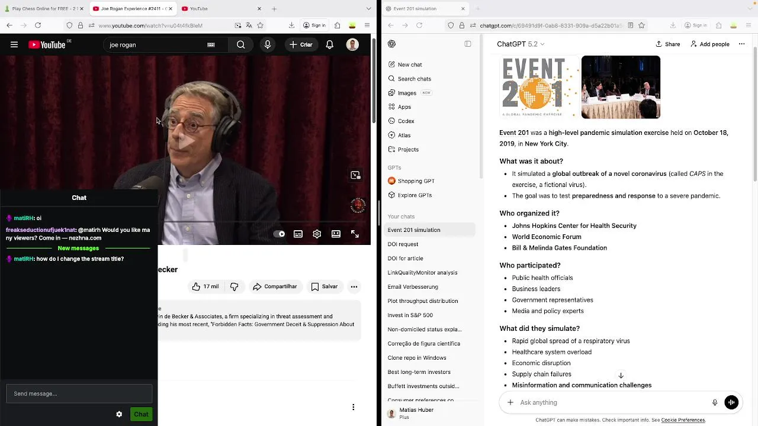Open the pop-out icon on the video
Image resolution: width=758 pixels, height=426 pixels.
tap(355, 175)
